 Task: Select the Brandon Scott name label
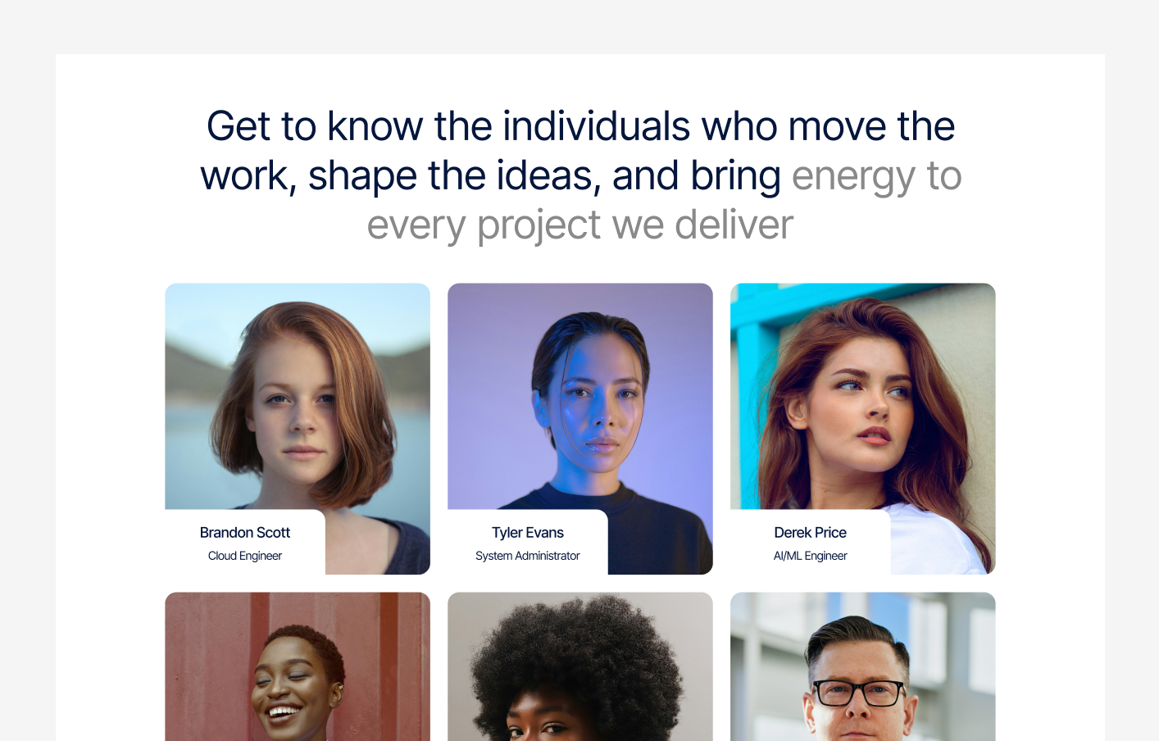[x=245, y=533]
